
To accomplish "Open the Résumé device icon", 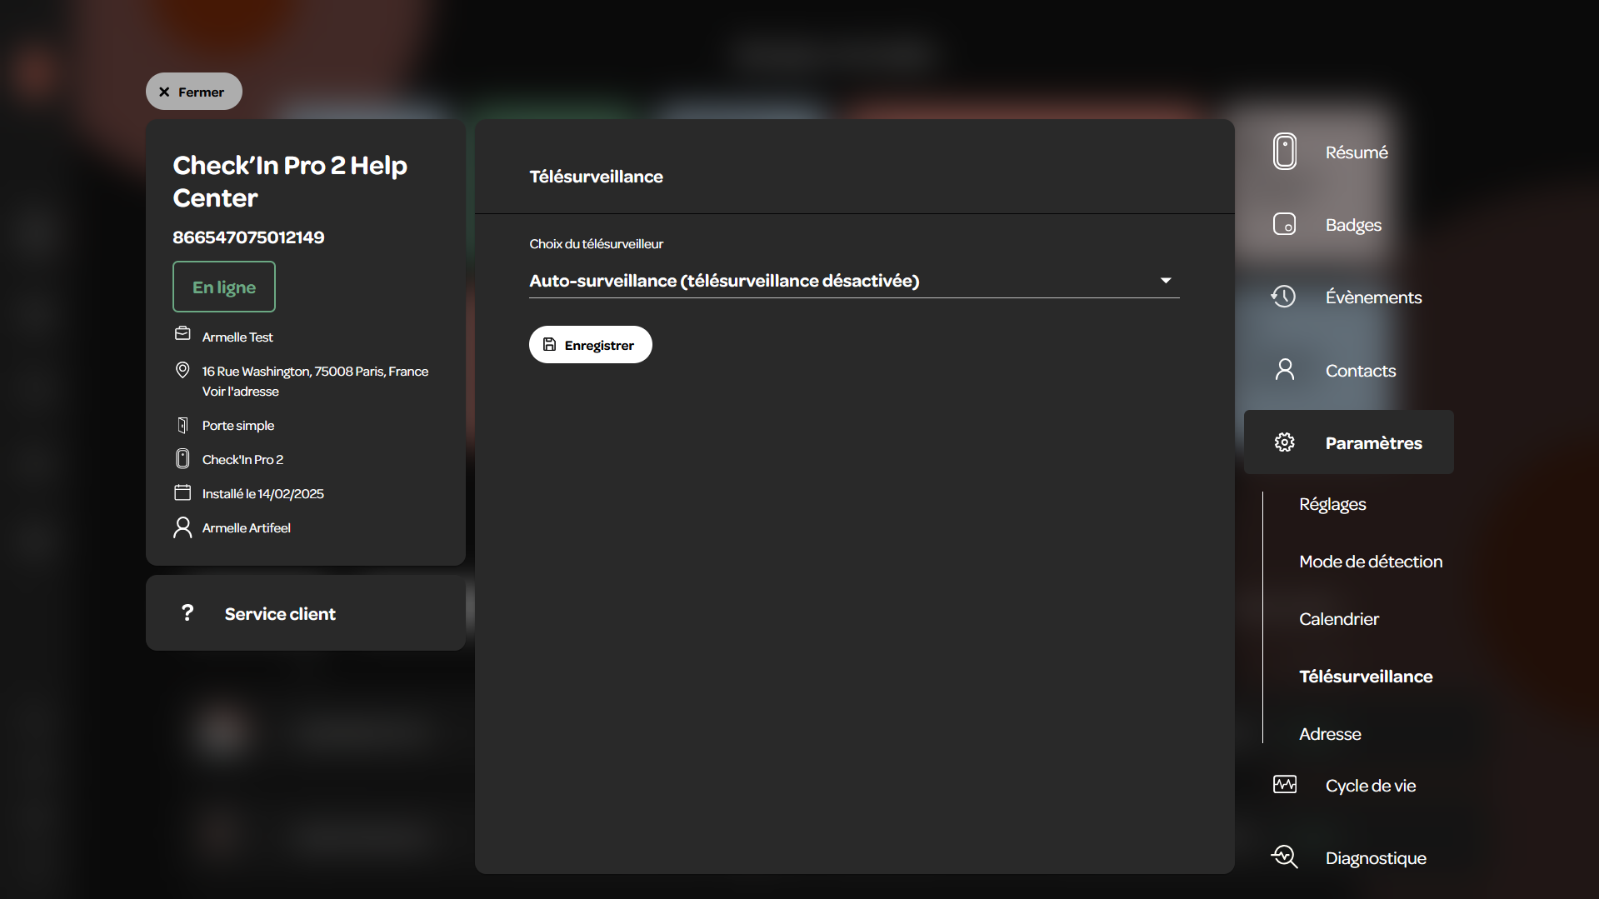I will click(1284, 152).
